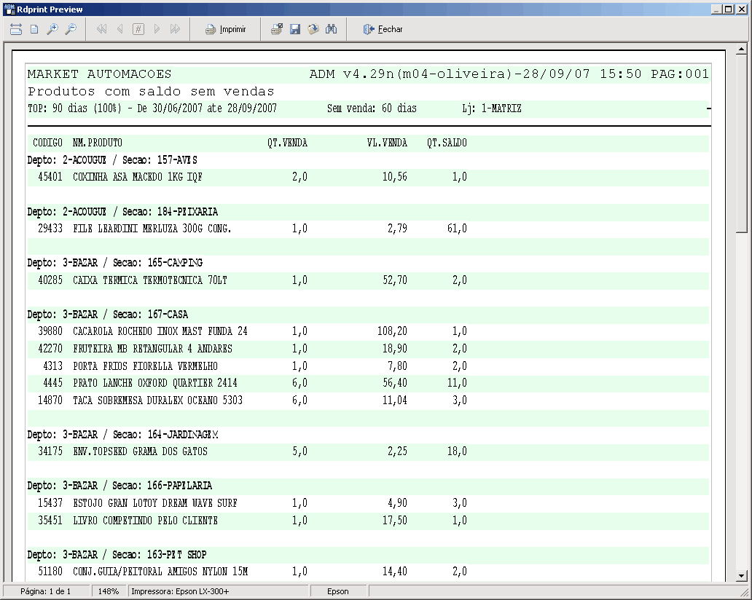The width and height of the screenshot is (752, 600).
Task: Click the 'Secao: 167-CASA' group heading
Action: coord(150,315)
